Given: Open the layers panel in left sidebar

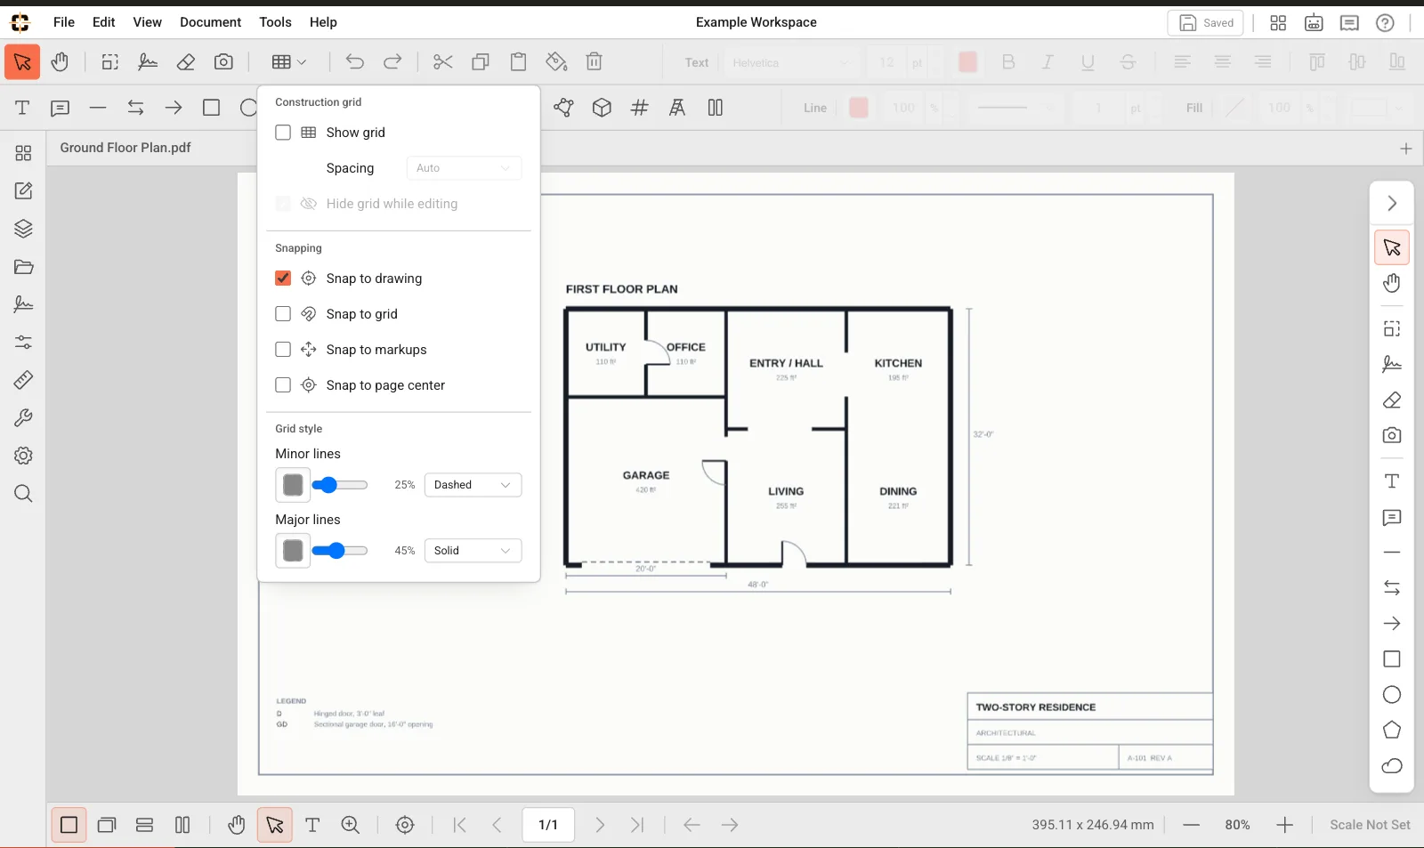Looking at the screenshot, I should [23, 229].
